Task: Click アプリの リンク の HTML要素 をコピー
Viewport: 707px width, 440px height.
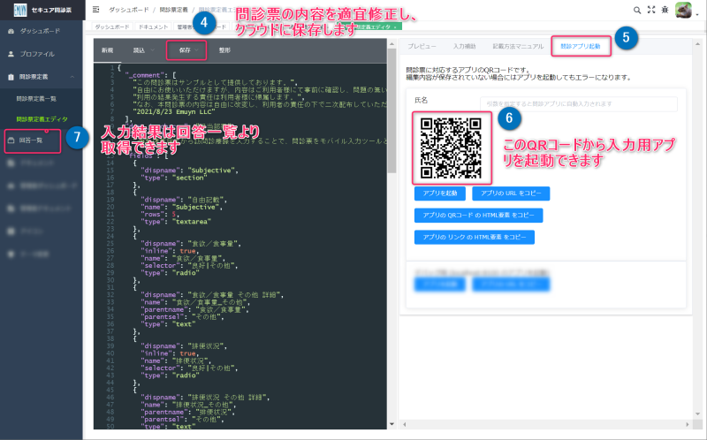Action: point(475,237)
